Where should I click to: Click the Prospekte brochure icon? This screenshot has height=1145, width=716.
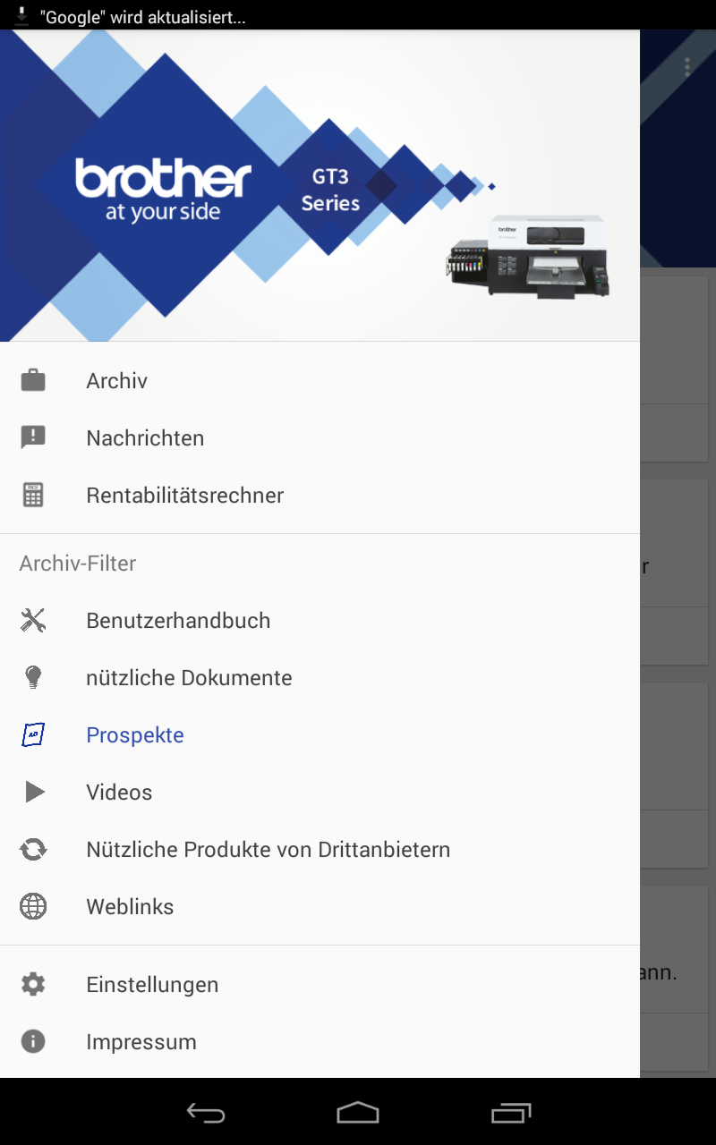tap(33, 734)
